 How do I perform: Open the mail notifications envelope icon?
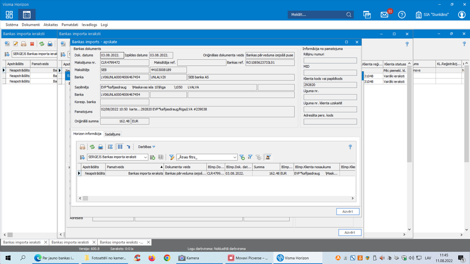pyautogui.click(x=384, y=15)
